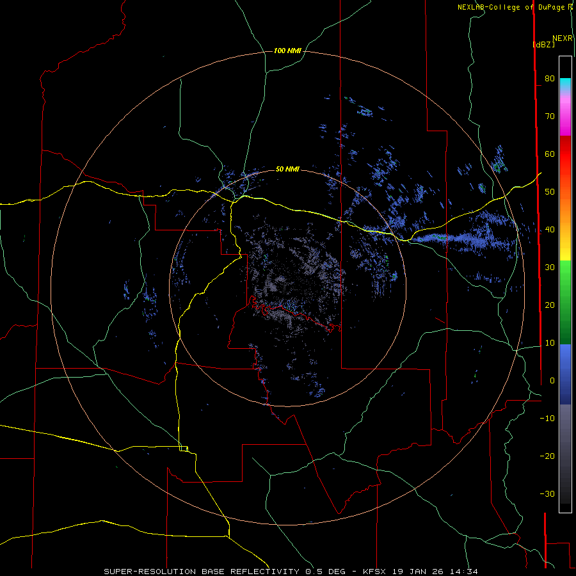The width and height of the screenshot is (576, 576).
Task: Click the 100 NMI range ring label
Action: 287,51
